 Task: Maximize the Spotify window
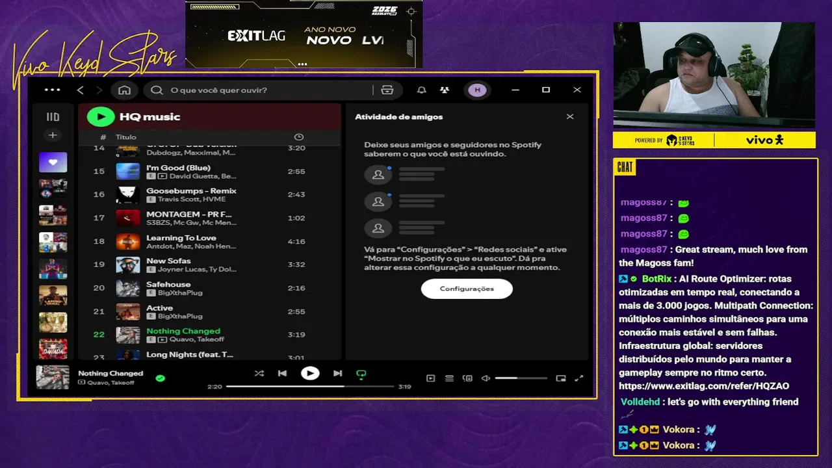pos(546,90)
